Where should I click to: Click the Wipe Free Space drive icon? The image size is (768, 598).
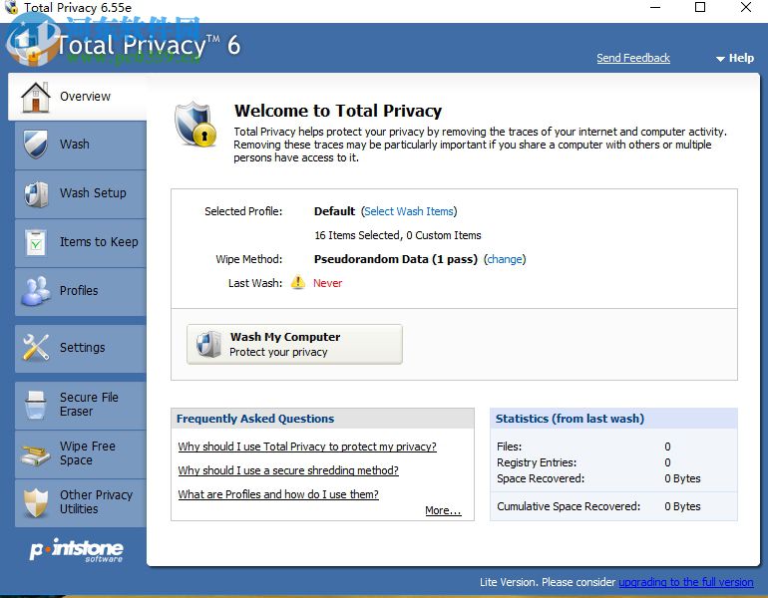point(35,454)
